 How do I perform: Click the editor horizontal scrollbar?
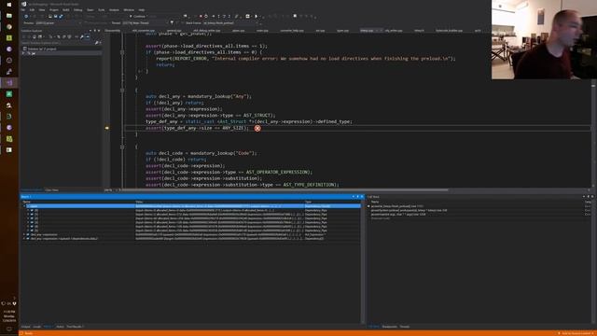[284, 189]
